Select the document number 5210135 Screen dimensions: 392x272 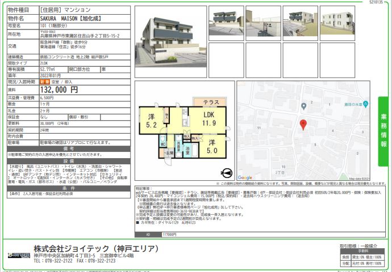[376, 2]
